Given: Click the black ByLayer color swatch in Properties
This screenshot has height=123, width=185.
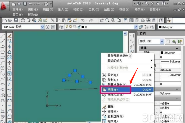Looking at the screenshot, I should coord(162,53).
